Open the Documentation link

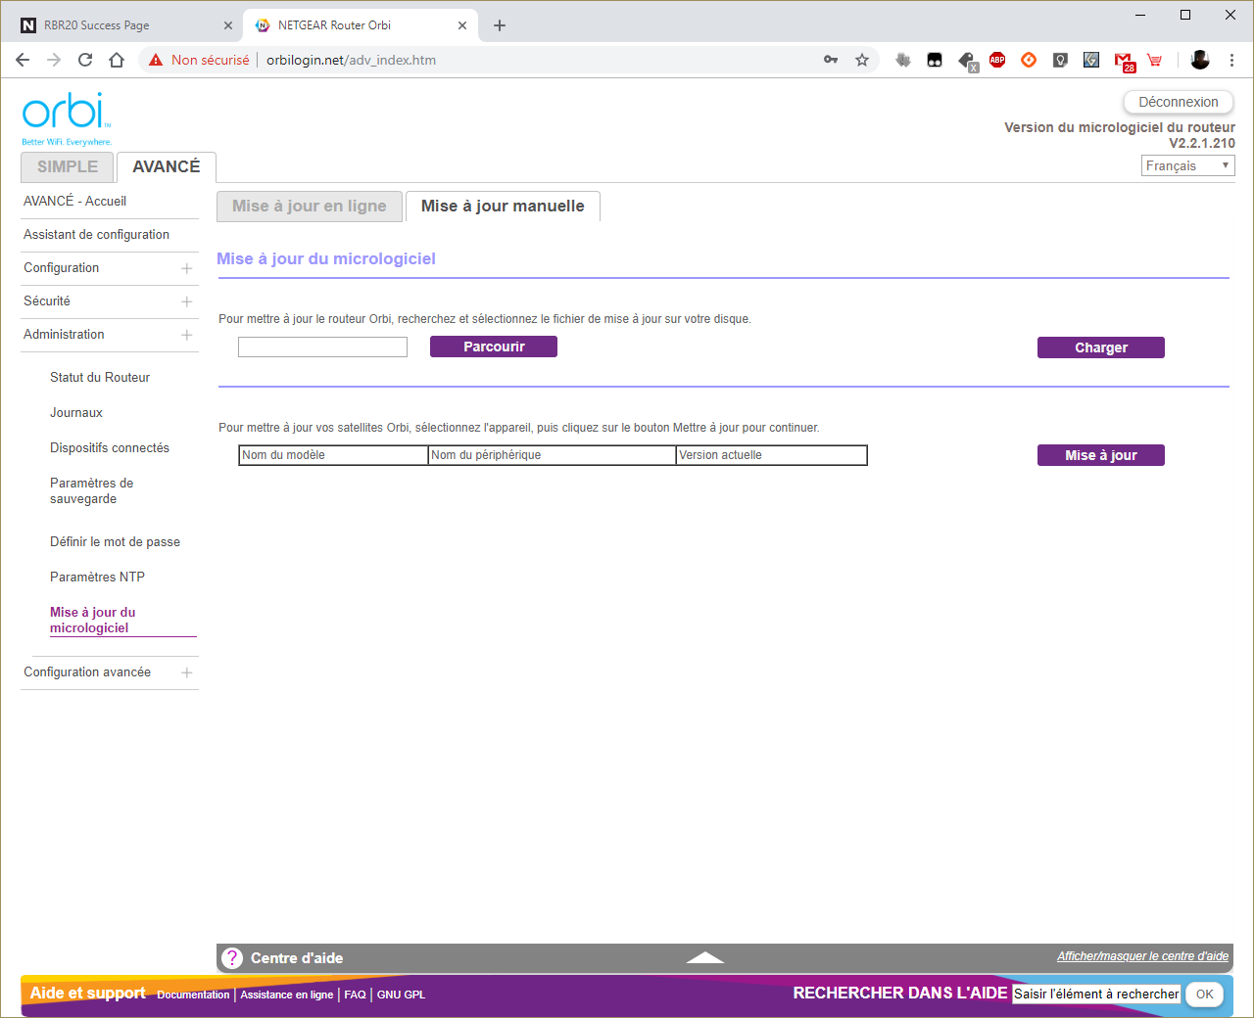(193, 995)
